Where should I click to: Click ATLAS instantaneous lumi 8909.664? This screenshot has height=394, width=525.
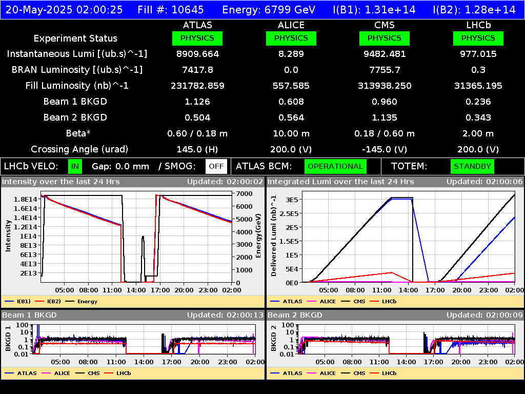tap(197, 54)
